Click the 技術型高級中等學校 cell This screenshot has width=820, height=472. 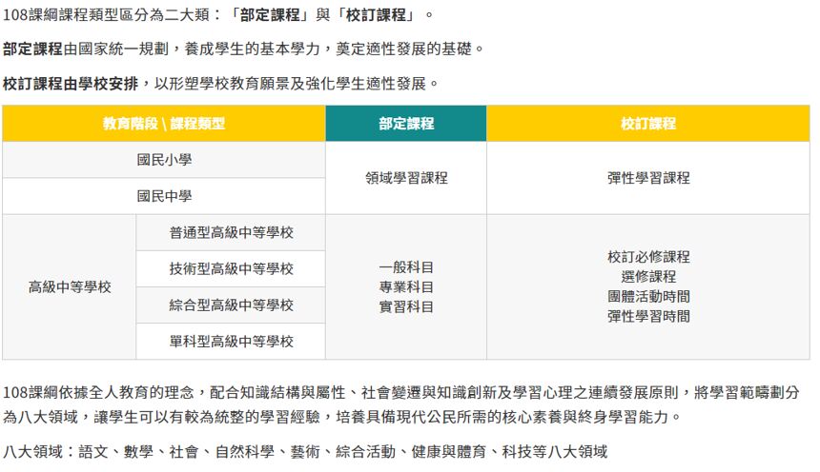232,269
